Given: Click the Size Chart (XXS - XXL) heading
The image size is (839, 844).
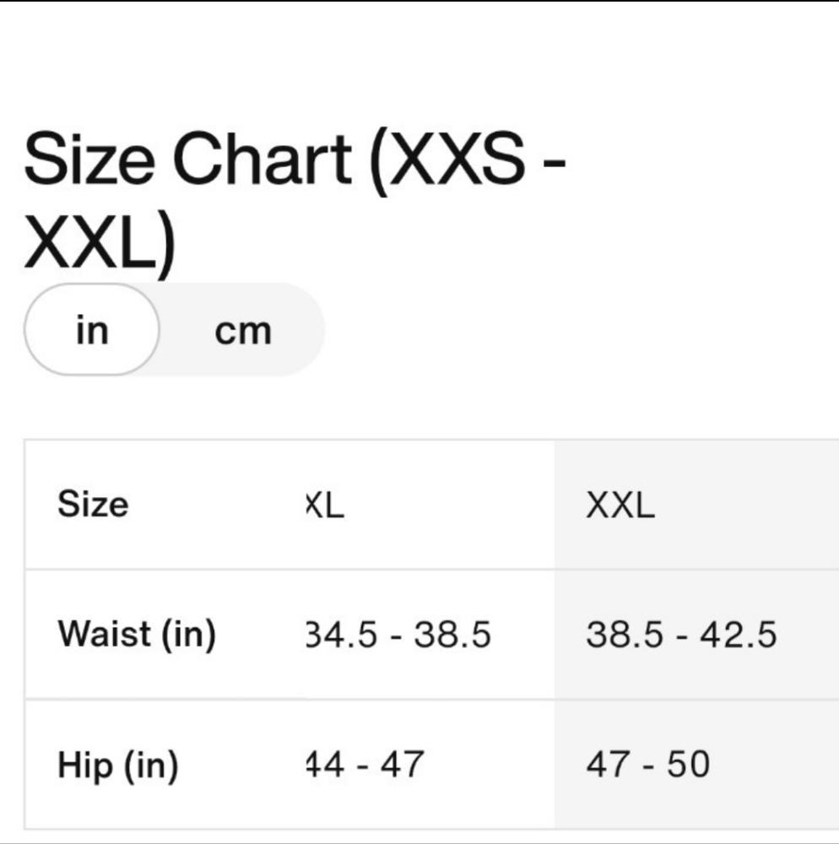Looking at the screenshot, I should pos(295,202).
